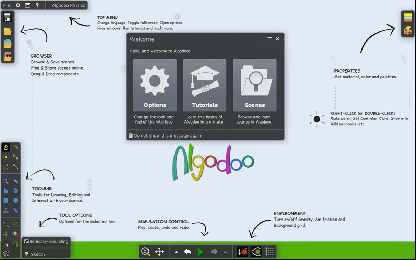Open the Zoom tool in bottom bar
The width and height of the screenshot is (416, 260).
click(x=145, y=252)
